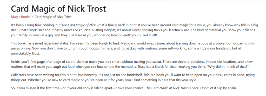The width and height of the screenshot is (266, 96).
Task: Click the paragraph beginning "Inside, you'll find"
Action: pos(132,64)
